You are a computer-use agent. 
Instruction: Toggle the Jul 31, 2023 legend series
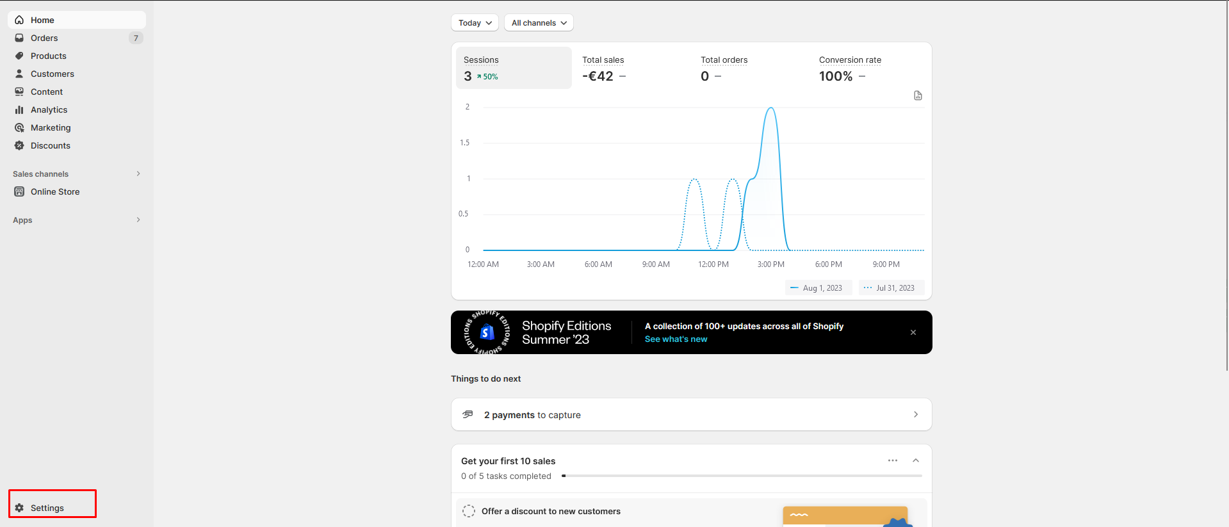tap(891, 288)
